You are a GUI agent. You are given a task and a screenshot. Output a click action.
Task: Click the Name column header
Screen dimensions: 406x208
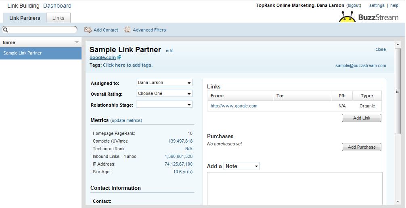pyautogui.click(x=41, y=42)
